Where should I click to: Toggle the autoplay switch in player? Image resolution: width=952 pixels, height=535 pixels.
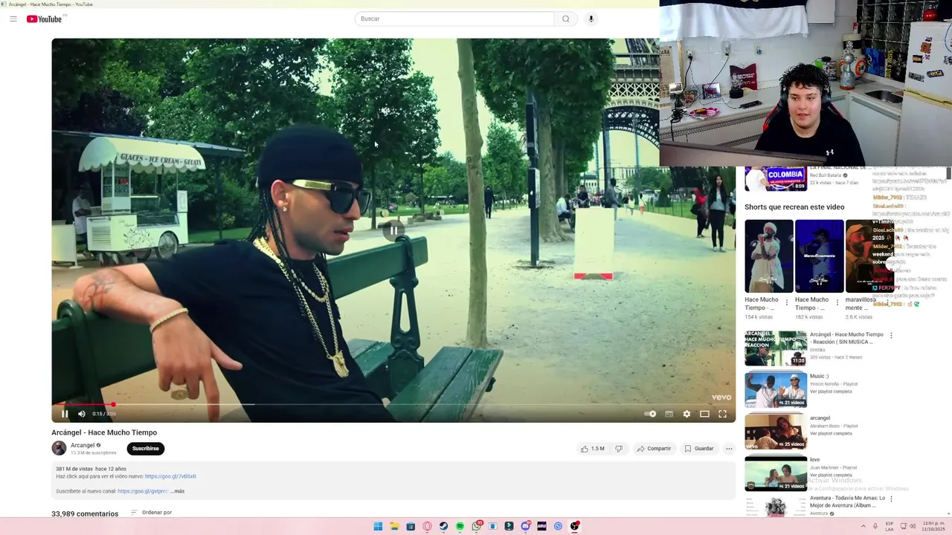[x=651, y=414]
